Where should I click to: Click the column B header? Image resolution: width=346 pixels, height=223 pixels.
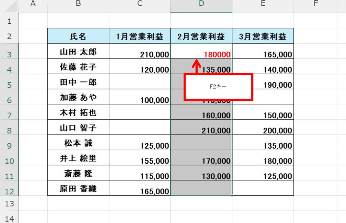(x=78, y=4)
